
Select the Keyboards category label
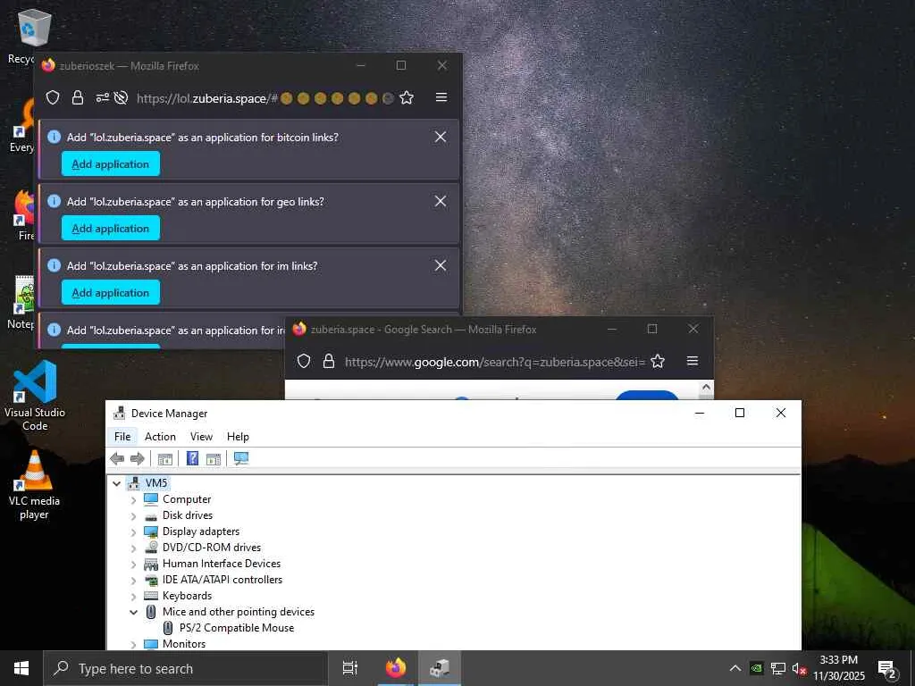[x=187, y=596]
